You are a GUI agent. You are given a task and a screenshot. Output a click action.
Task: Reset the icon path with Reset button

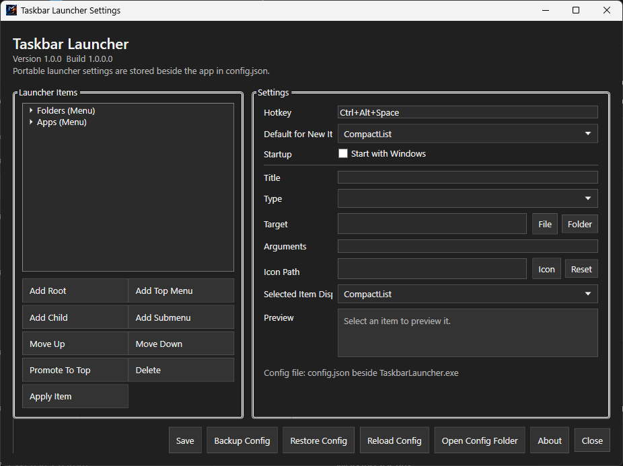click(x=581, y=269)
